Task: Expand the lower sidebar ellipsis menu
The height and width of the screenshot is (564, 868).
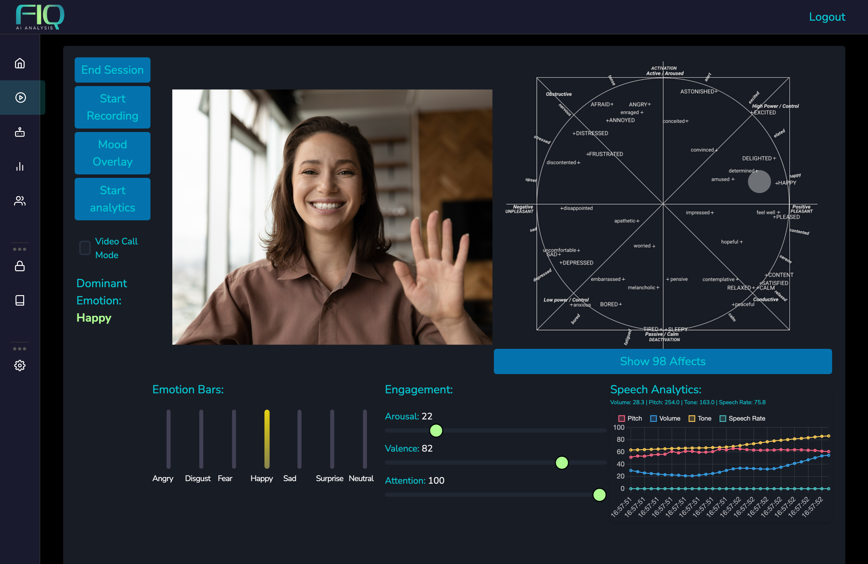Action: (x=20, y=349)
